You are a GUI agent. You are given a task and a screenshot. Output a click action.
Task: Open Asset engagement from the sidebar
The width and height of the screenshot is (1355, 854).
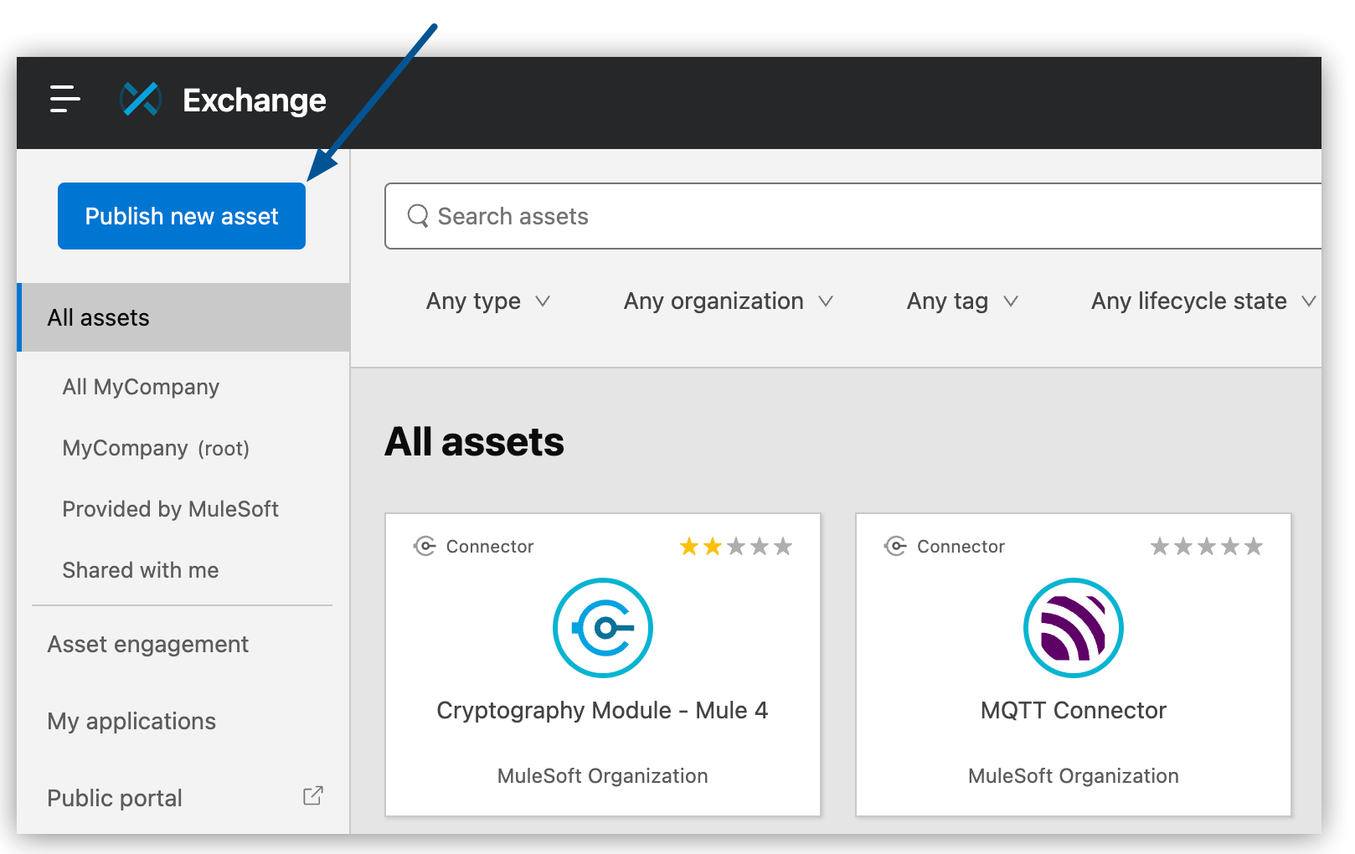(x=147, y=644)
